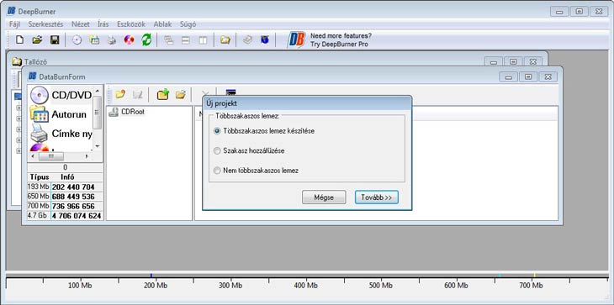The height and width of the screenshot is (305, 614).
Task: Click the up arrow of side panel vertical scrollbar
Action: coord(97,91)
